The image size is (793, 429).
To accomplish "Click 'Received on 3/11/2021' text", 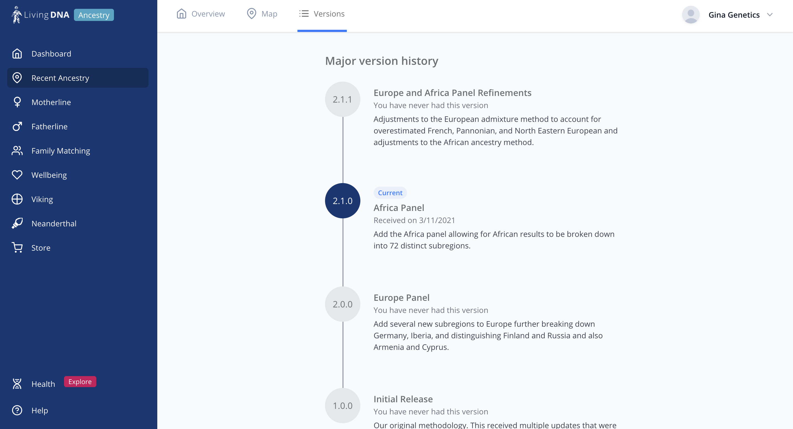I will click(414, 220).
